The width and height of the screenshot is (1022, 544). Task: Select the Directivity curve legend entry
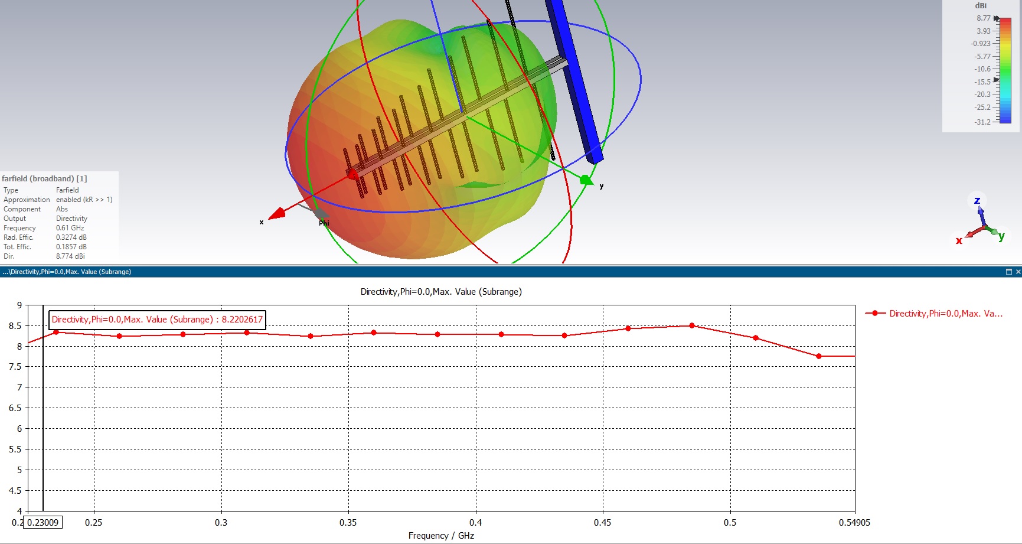click(x=945, y=314)
